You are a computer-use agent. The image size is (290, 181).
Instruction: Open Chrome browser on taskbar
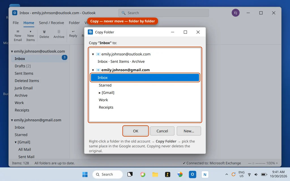click(180, 174)
